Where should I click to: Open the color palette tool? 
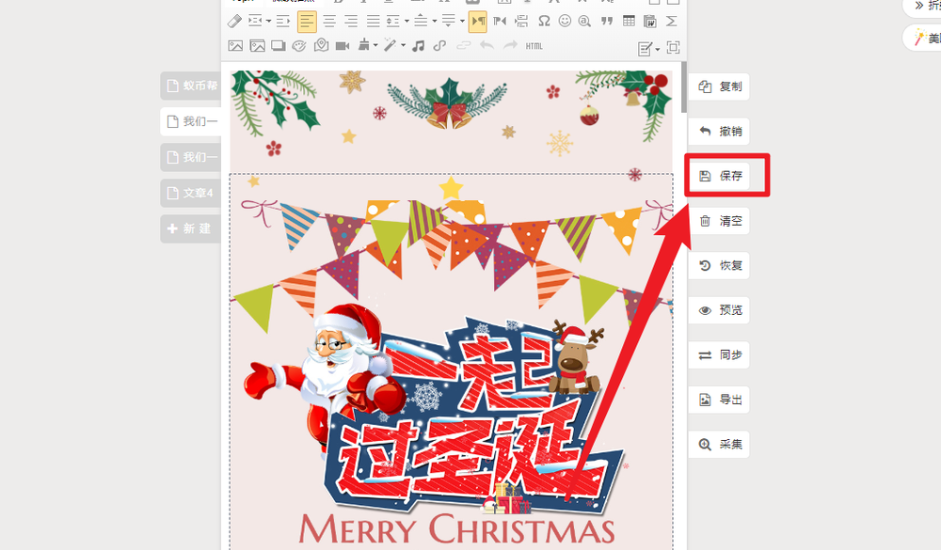click(299, 45)
